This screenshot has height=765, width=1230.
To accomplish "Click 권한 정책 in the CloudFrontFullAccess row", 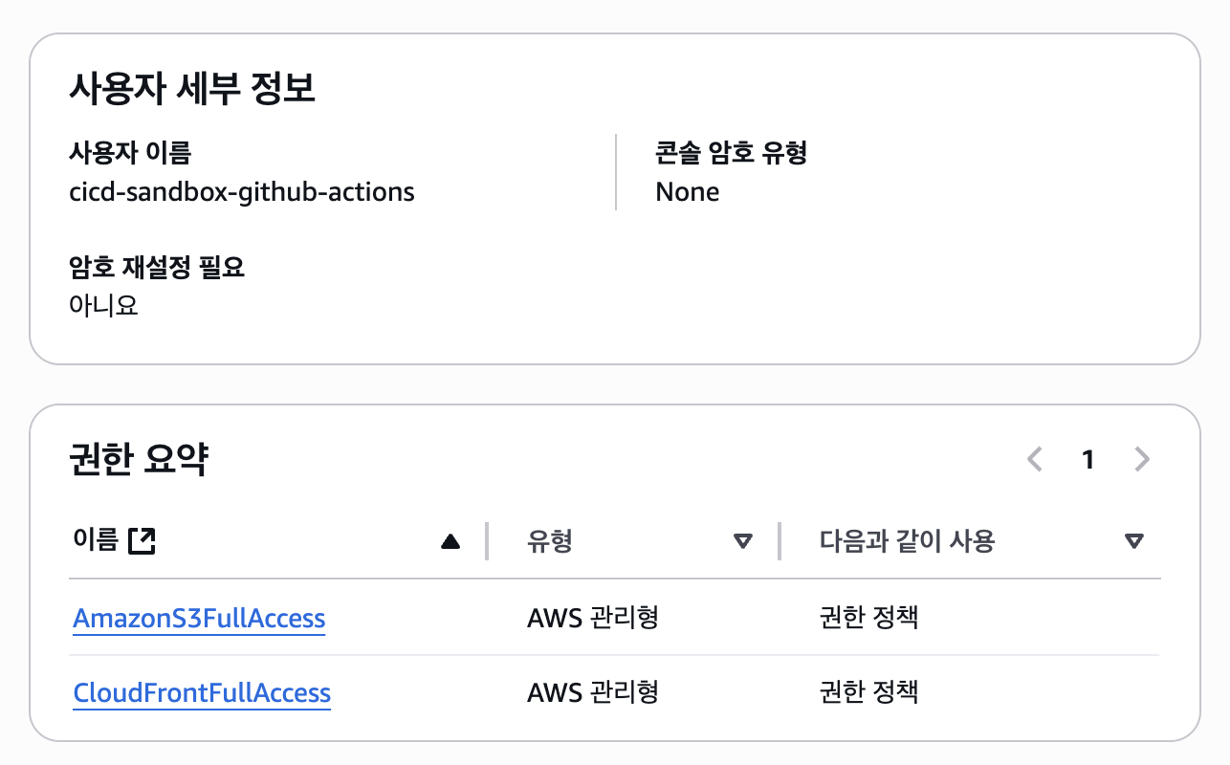I will (x=869, y=692).
